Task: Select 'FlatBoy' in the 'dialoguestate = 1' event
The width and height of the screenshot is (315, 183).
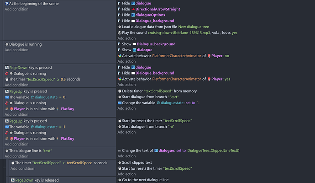Action: (x=68, y=139)
